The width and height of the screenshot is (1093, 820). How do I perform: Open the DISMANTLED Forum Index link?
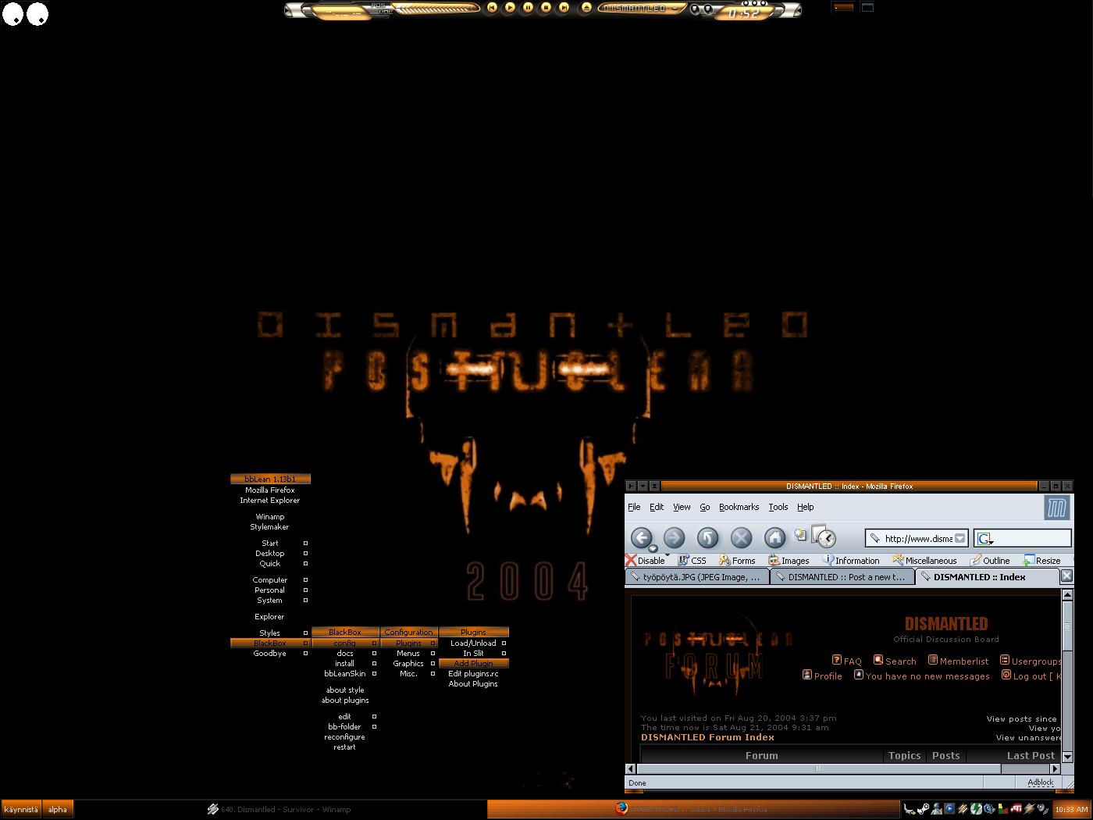(x=707, y=737)
